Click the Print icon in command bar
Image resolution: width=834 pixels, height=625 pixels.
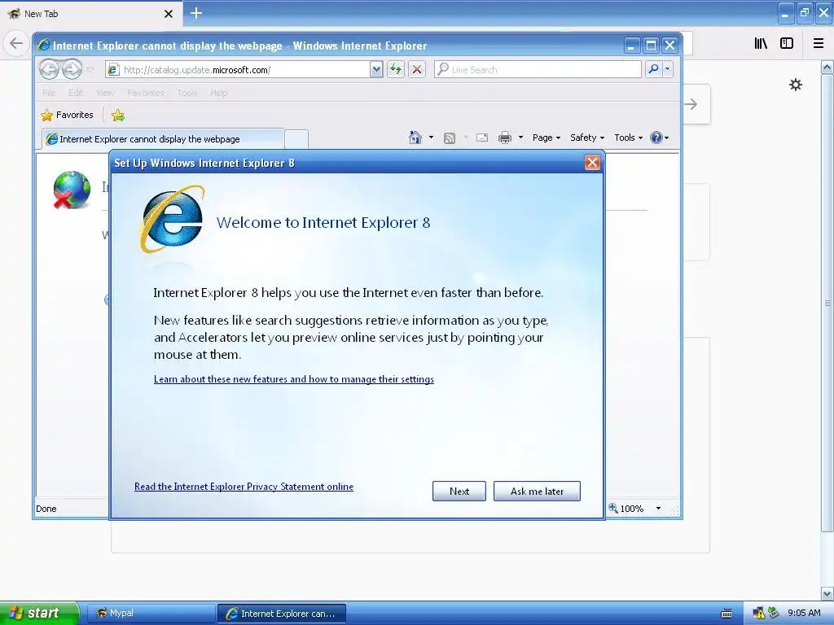[x=505, y=138]
